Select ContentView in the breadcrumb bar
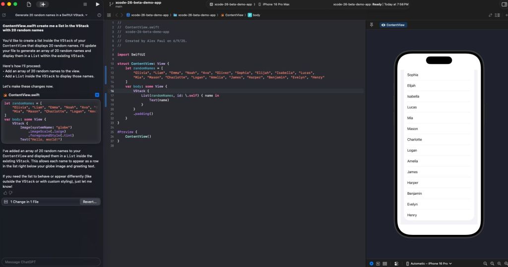 pos(234,15)
